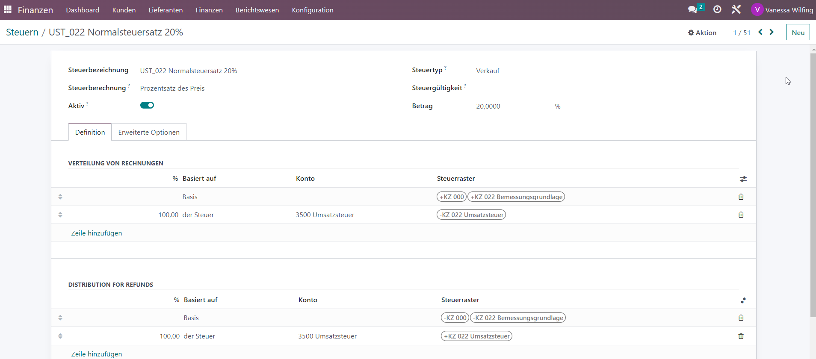
Task: Toggle the Aktiv switch off
Action: click(147, 105)
